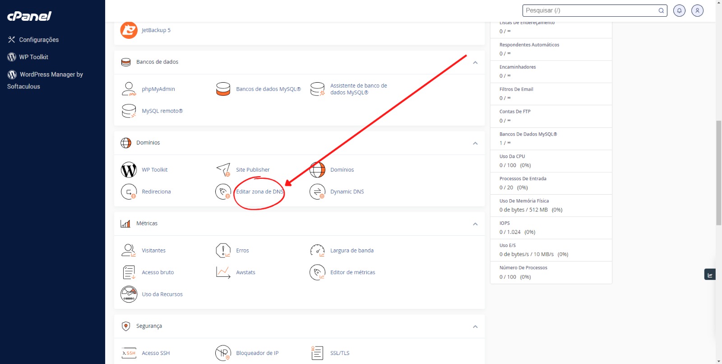This screenshot has width=722, height=364.
Task: Click the Uso De Memória Física statistic
Action: click(x=551, y=205)
